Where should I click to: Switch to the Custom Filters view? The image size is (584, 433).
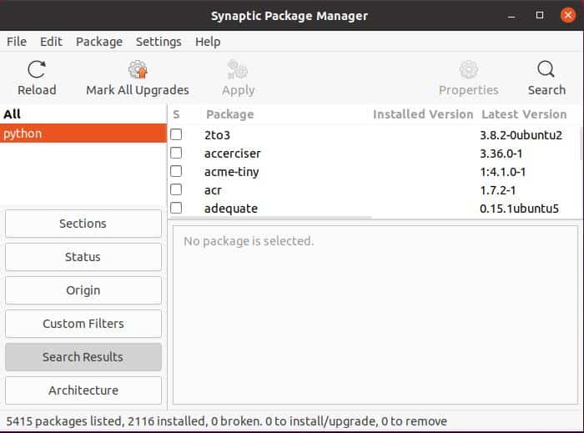coord(83,324)
